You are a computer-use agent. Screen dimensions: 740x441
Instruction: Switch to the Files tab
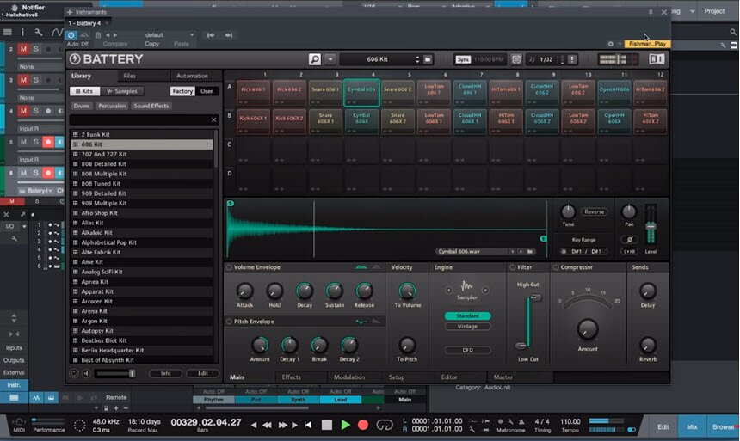[129, 76]
